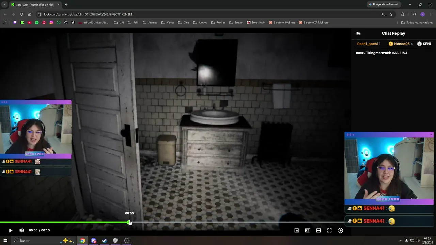436x245 pixels.
Task: Open Steam from the taskbar
Action: (105, 241)
